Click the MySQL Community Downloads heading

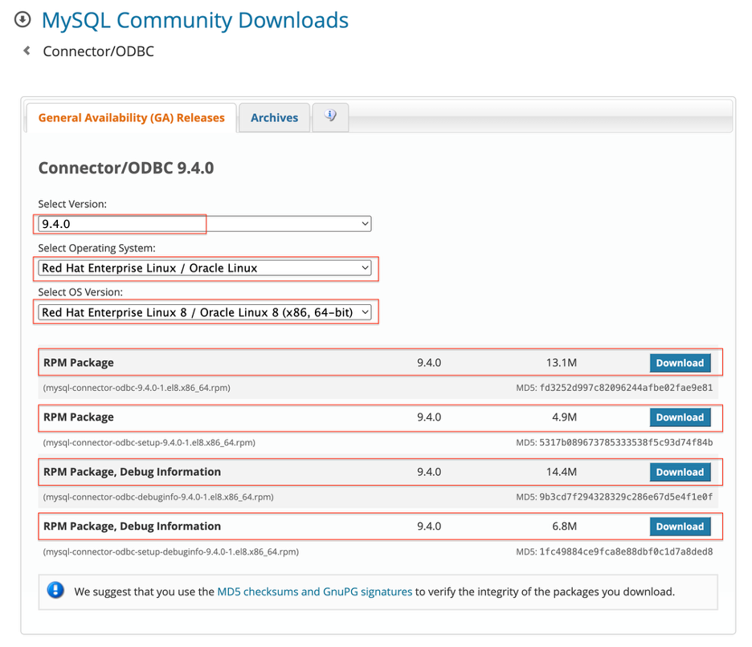click(195, 20)
